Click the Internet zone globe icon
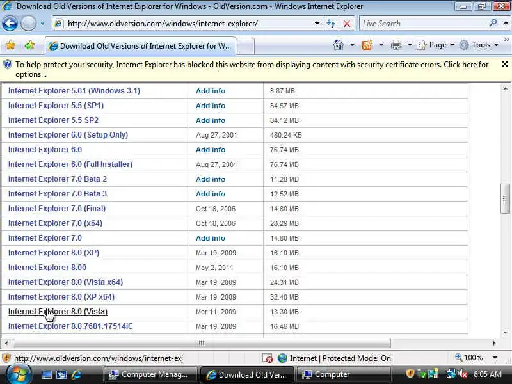The width and height of the screenshot is (512, 384). [282, 358]
